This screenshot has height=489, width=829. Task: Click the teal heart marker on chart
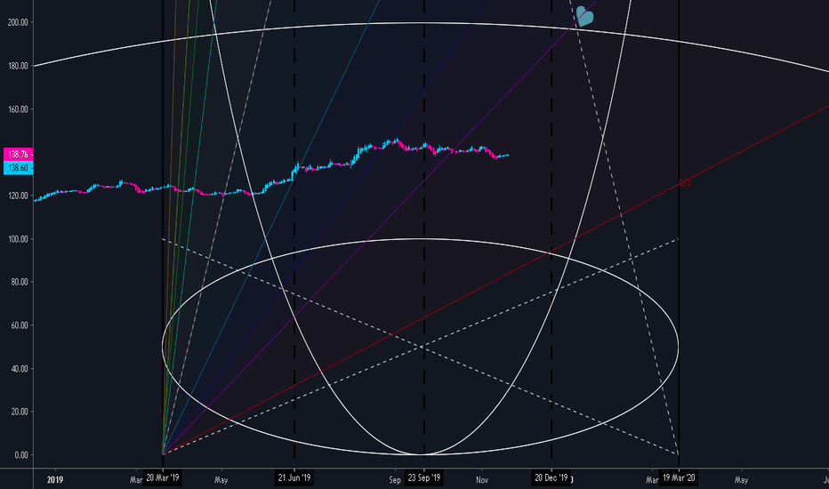pyautogui.click(x=584, y=16)
